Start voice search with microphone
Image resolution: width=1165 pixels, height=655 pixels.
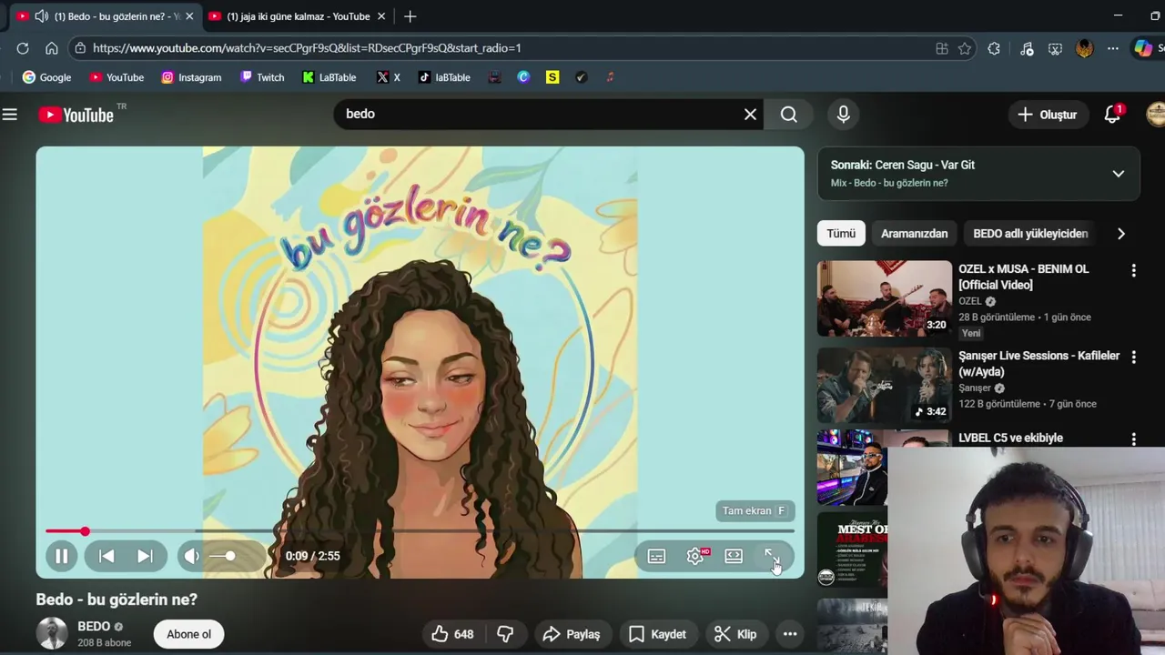coord(844,115)
